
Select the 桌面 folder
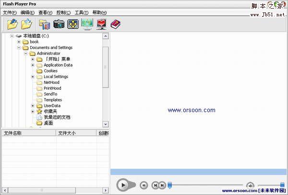click(x=48, y=123)
